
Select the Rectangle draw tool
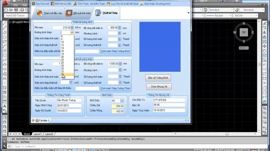click(x=5, y=42)
